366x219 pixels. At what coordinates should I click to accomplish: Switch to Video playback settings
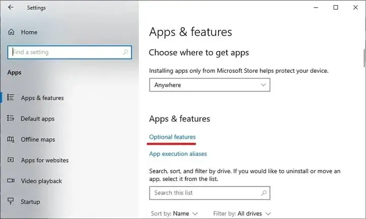coord(41,181)
